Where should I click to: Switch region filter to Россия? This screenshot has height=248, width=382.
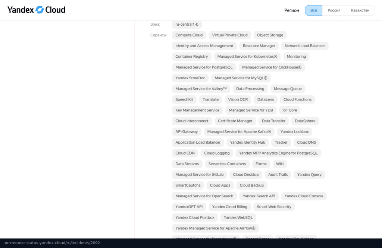pos(334,10)
